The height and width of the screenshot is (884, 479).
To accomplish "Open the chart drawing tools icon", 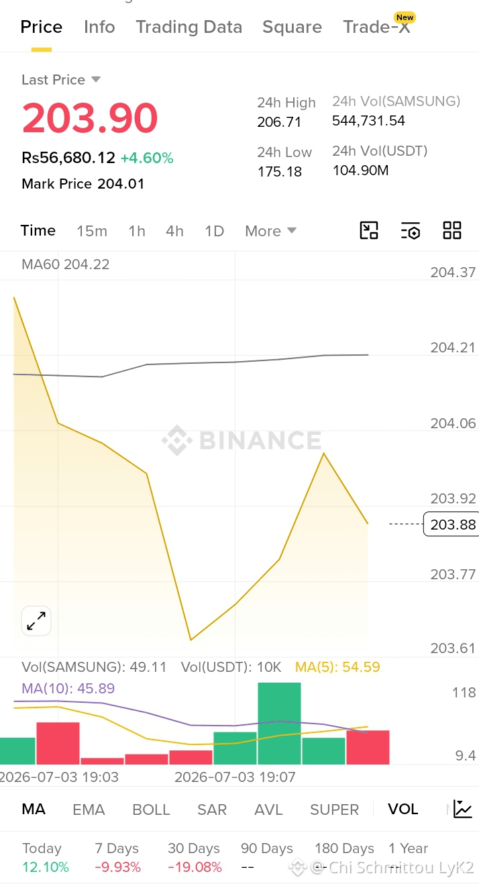I will point(369,230).
